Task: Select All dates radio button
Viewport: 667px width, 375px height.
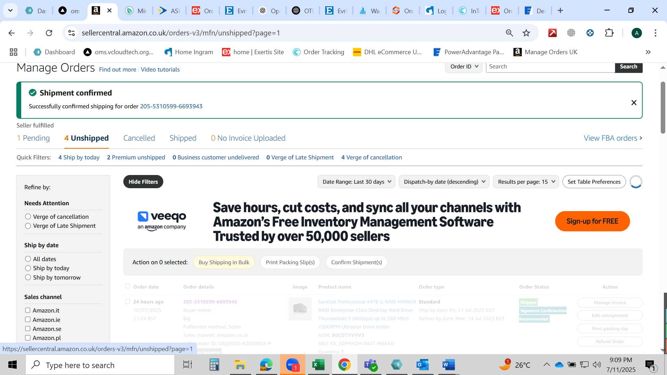Action: tap(28, 259)
